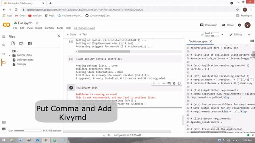255x143 pixels.
Task: Open the Y account avatar in Colab
Action: point(247,25)
